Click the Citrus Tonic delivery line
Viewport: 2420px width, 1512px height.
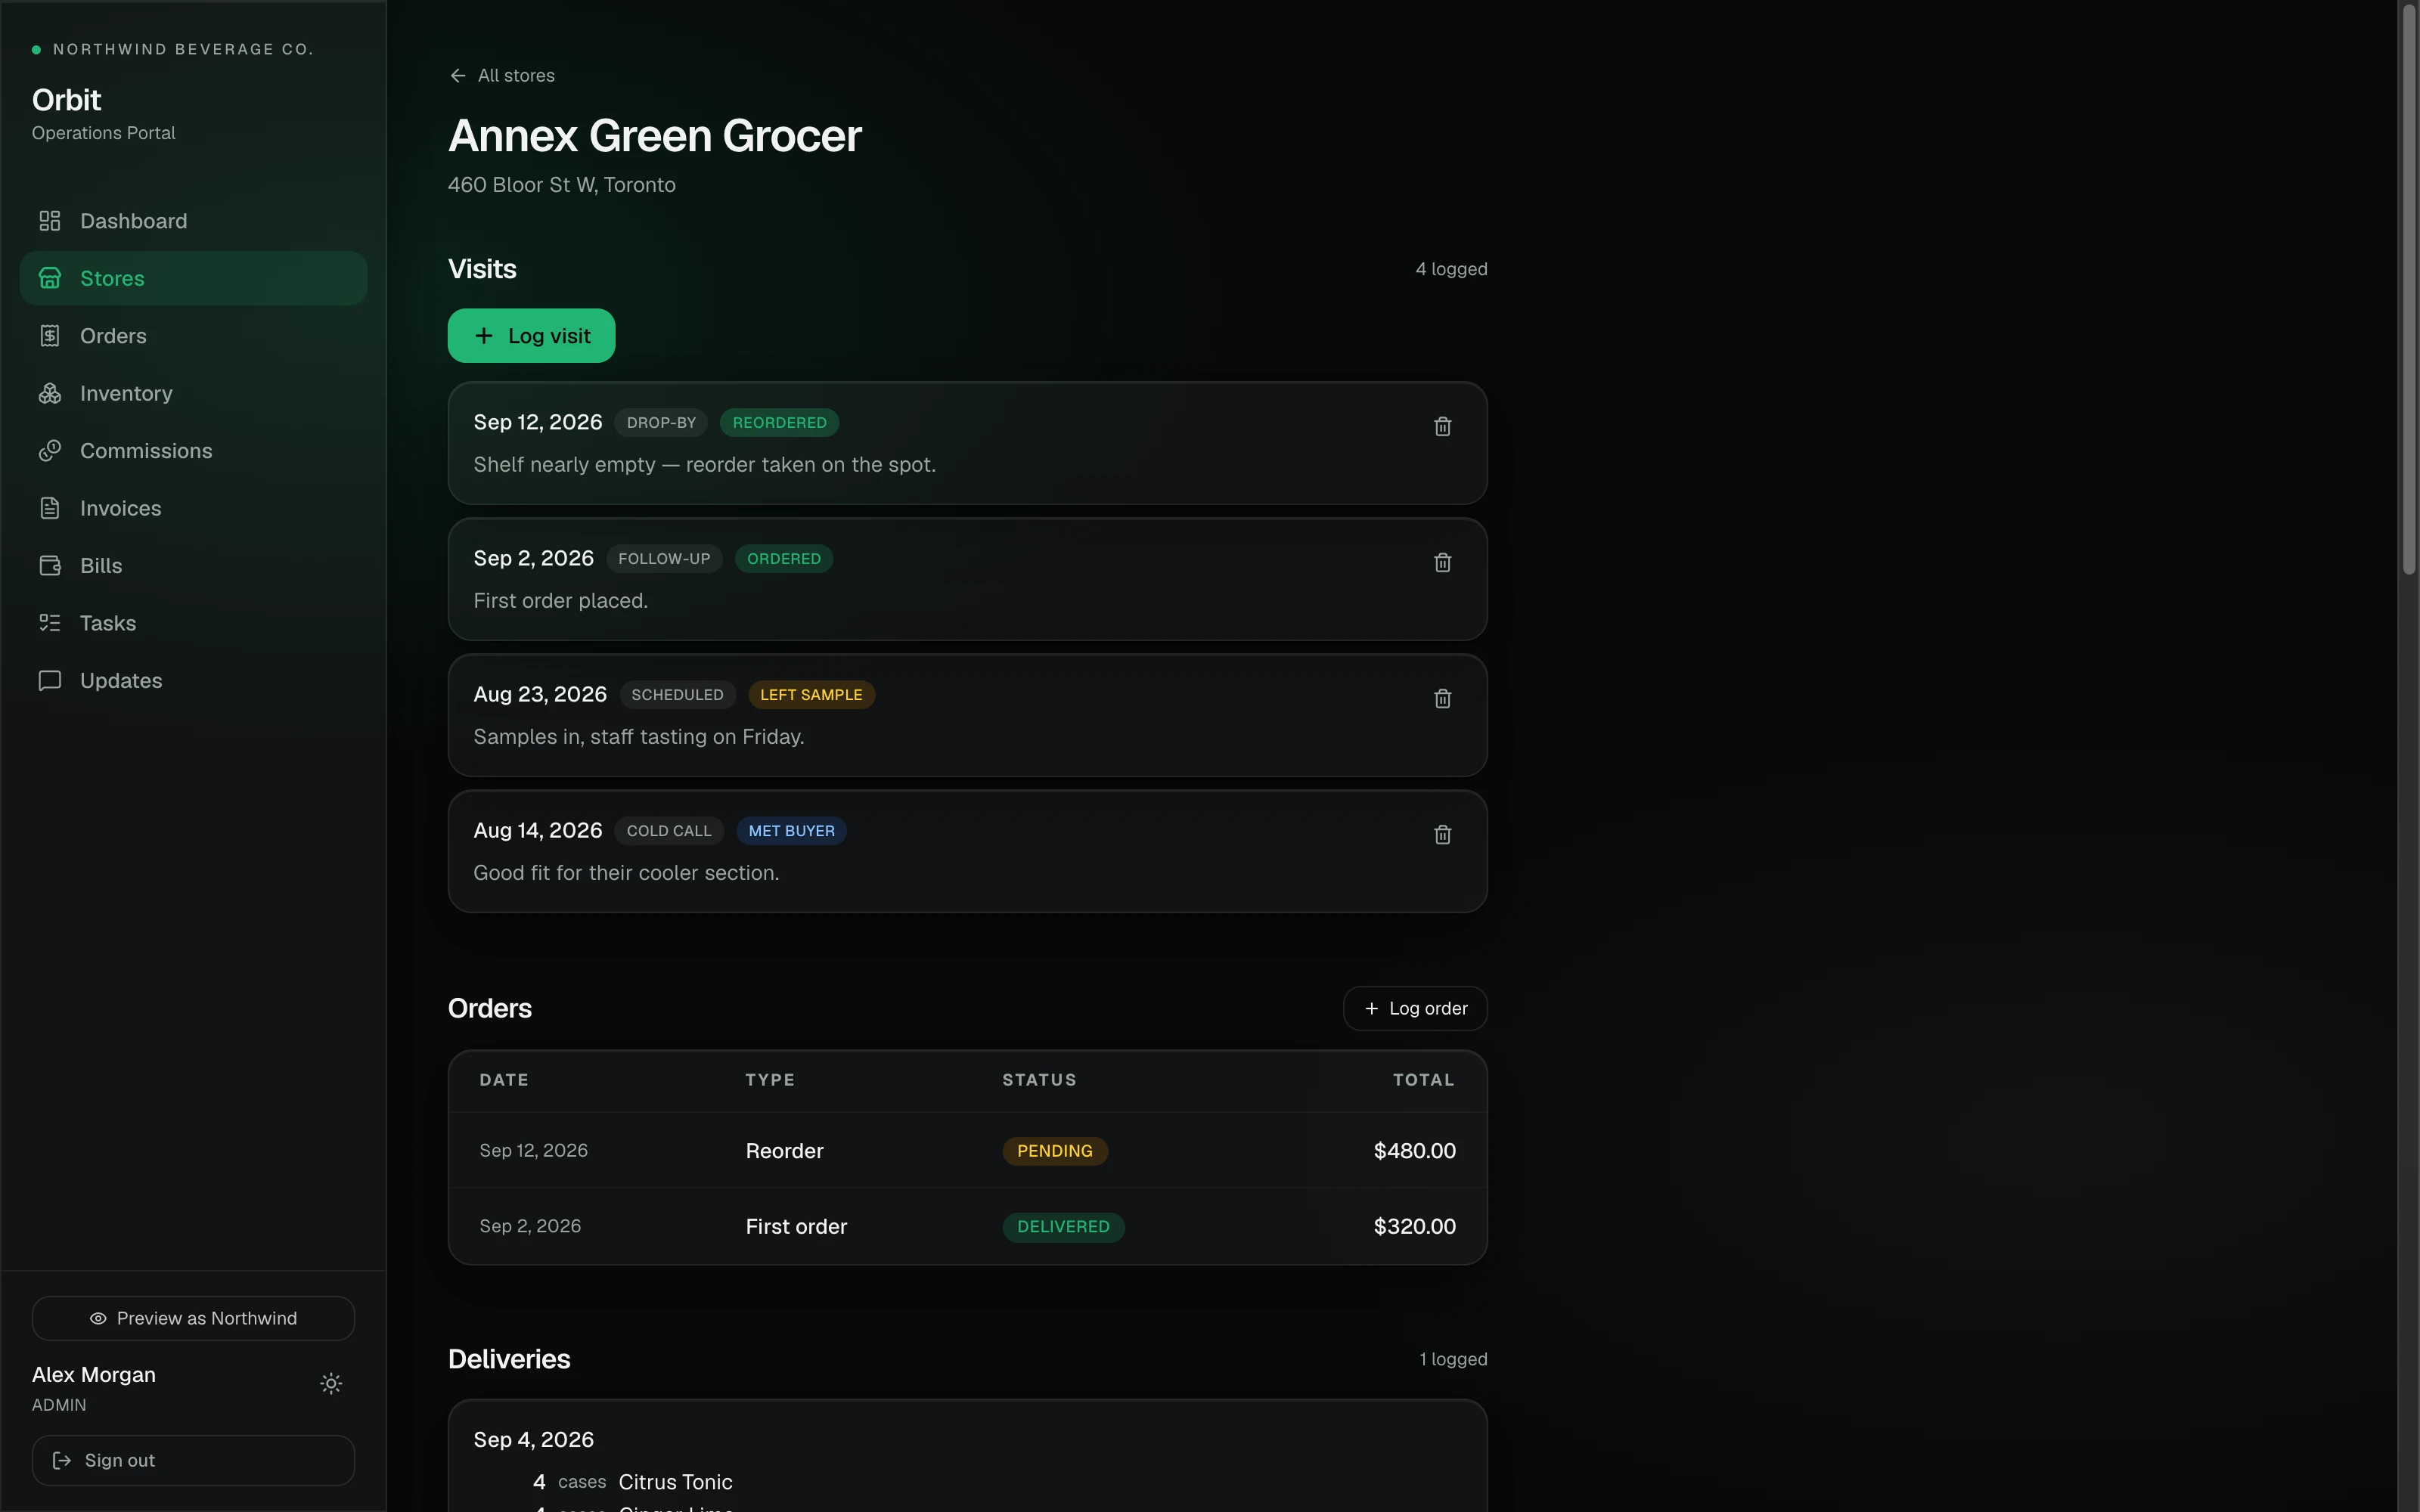(633, 1482)
